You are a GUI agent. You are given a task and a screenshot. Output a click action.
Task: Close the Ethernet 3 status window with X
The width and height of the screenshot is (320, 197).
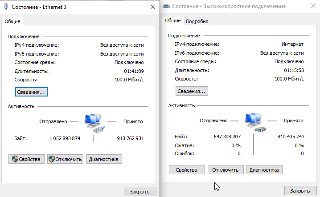(153, 7)
